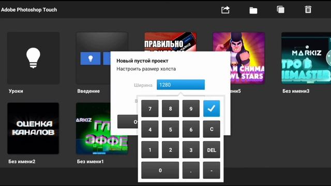Click the Без имени3 label

[x=296, y=91]
